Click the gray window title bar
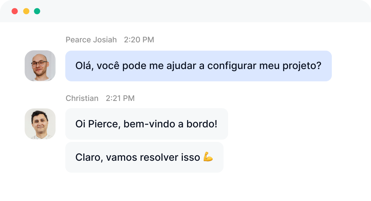This screenshot has height=201, width=371. [185, 11]
